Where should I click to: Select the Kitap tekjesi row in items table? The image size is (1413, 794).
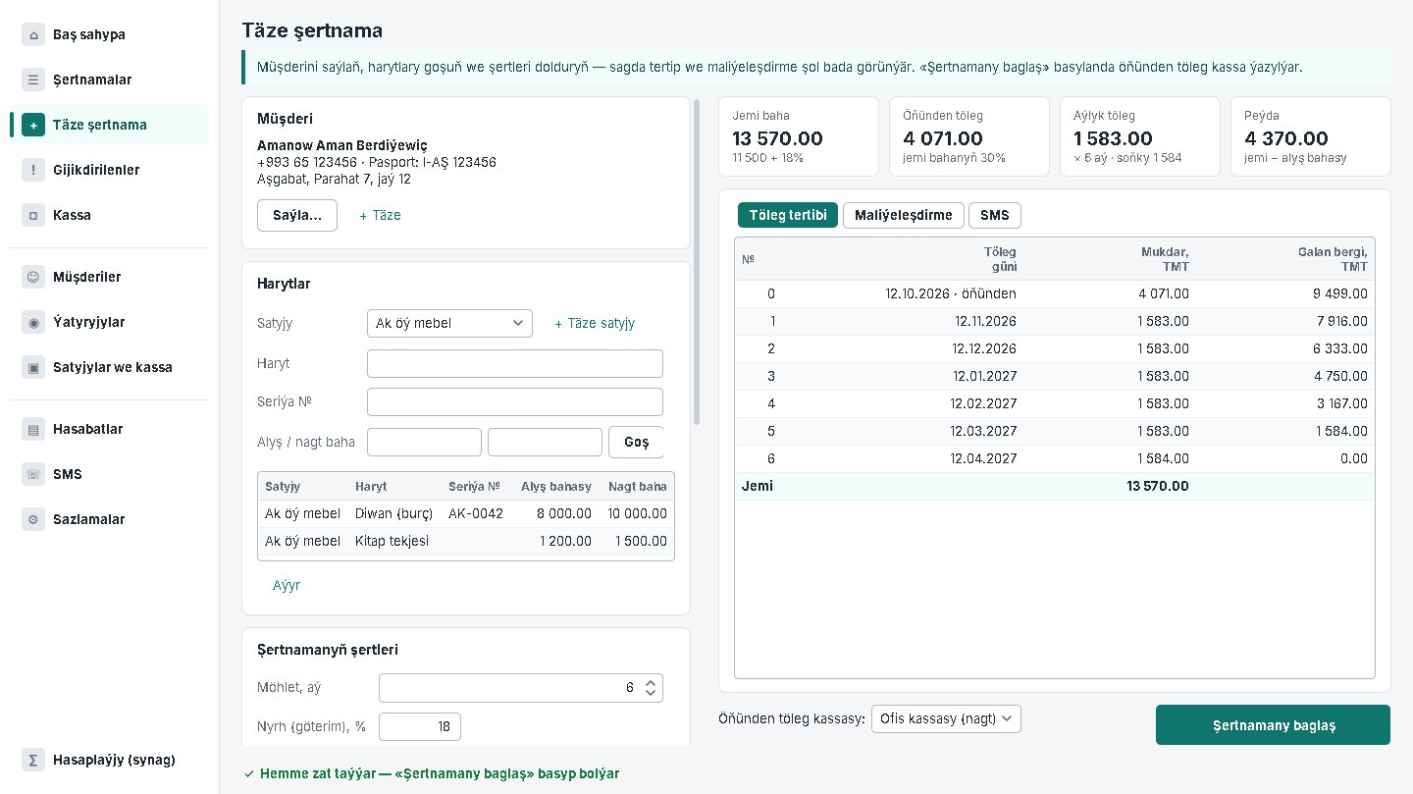point(466,541)
